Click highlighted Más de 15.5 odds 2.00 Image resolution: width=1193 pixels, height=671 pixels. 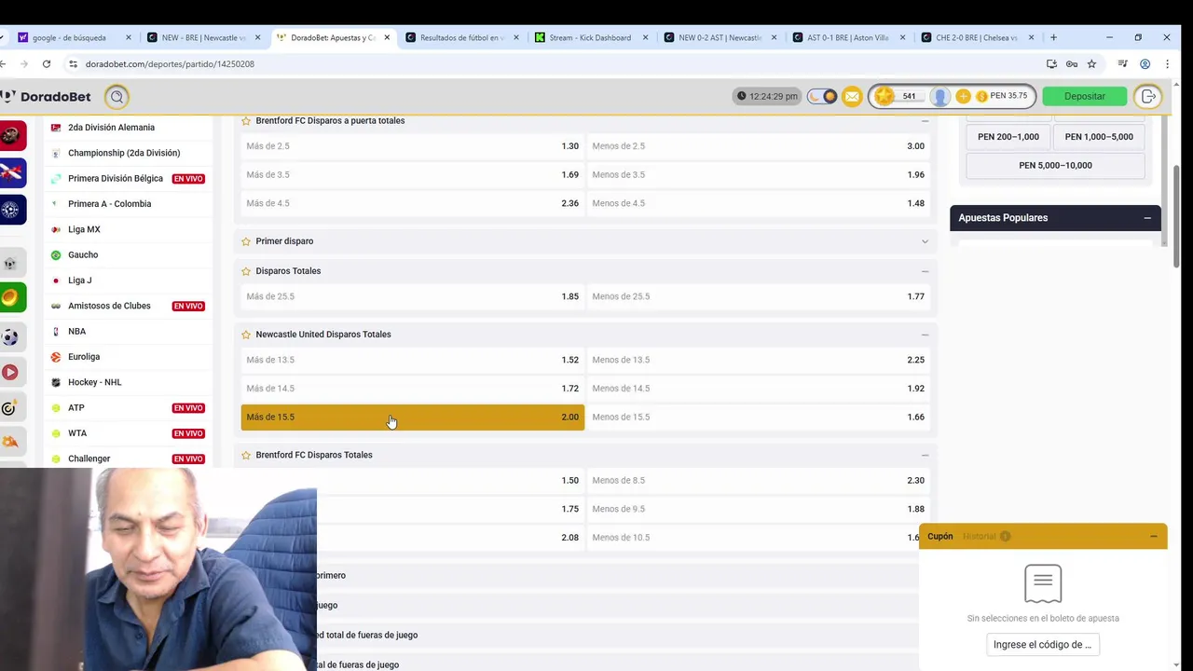point(412,418)
